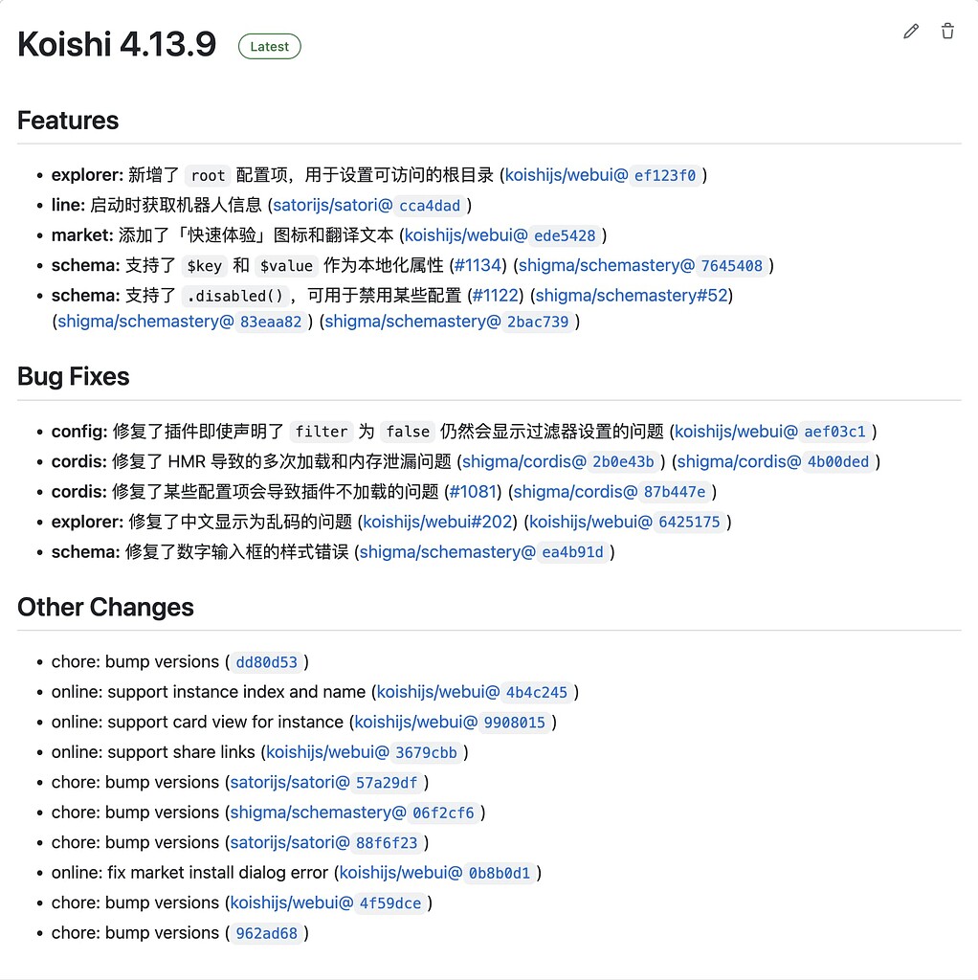Viewport: 978px width, 980px height.
Task: Click the Koishi 4.13.9 release title
Action: (x=114, y=43)
